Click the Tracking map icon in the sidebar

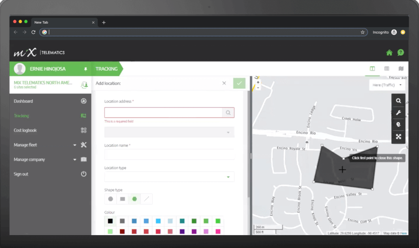(x=84, y=116)
